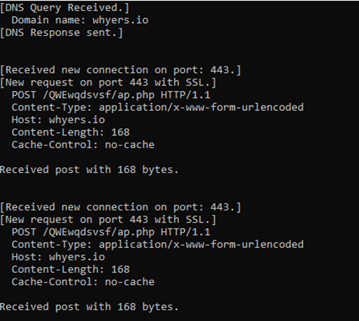Click the second "Host: whyers.io" header line
359x321 pixels.
(58, 257)
